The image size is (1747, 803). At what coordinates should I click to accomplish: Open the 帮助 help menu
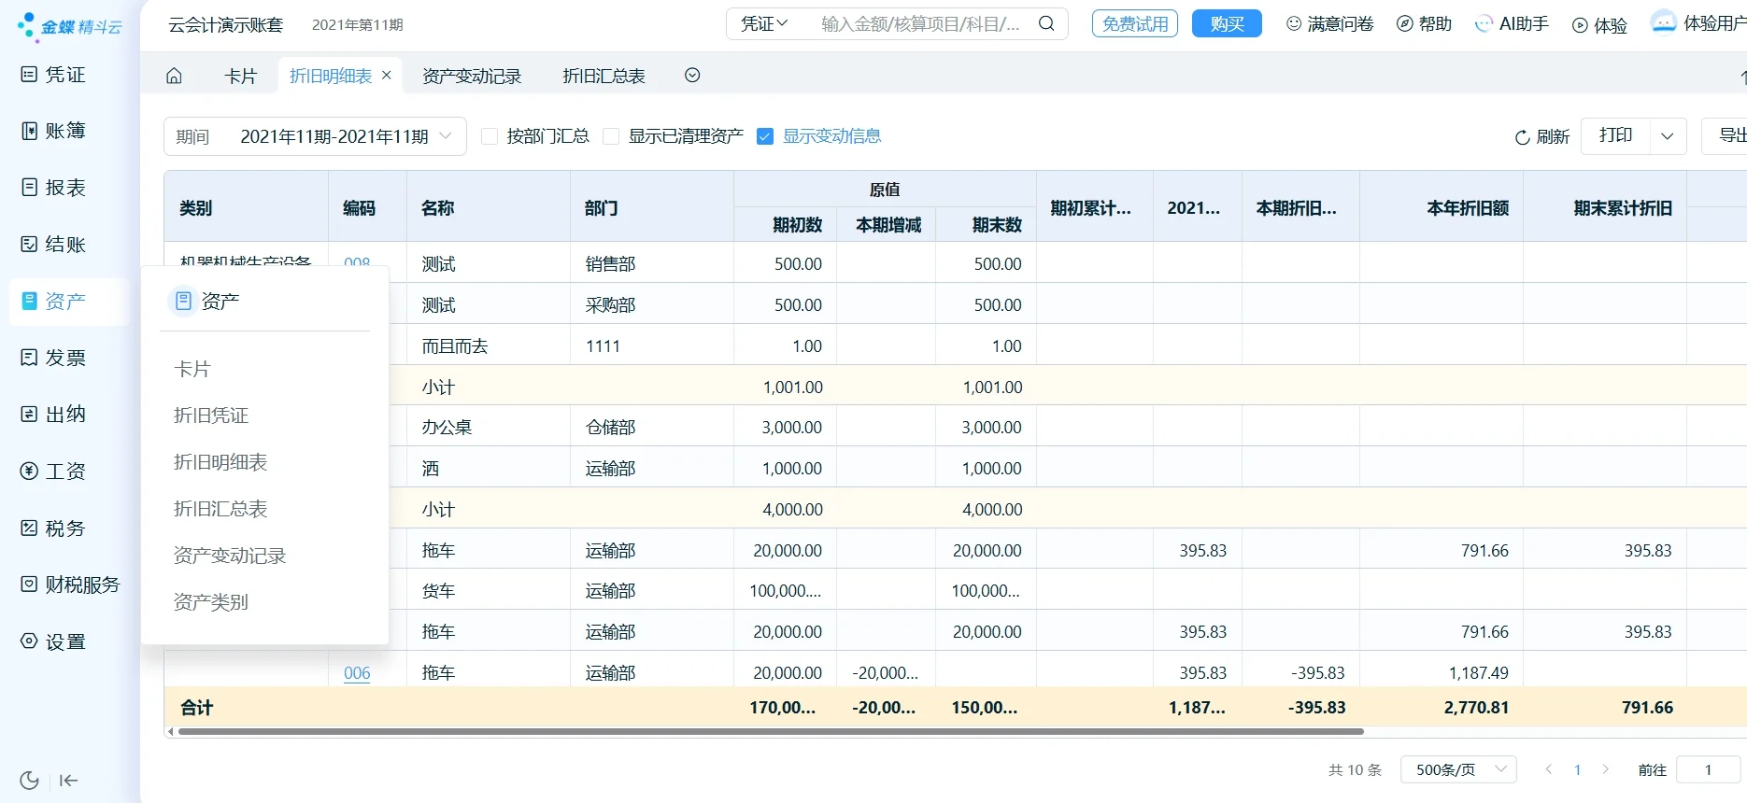pos(1424,24)
